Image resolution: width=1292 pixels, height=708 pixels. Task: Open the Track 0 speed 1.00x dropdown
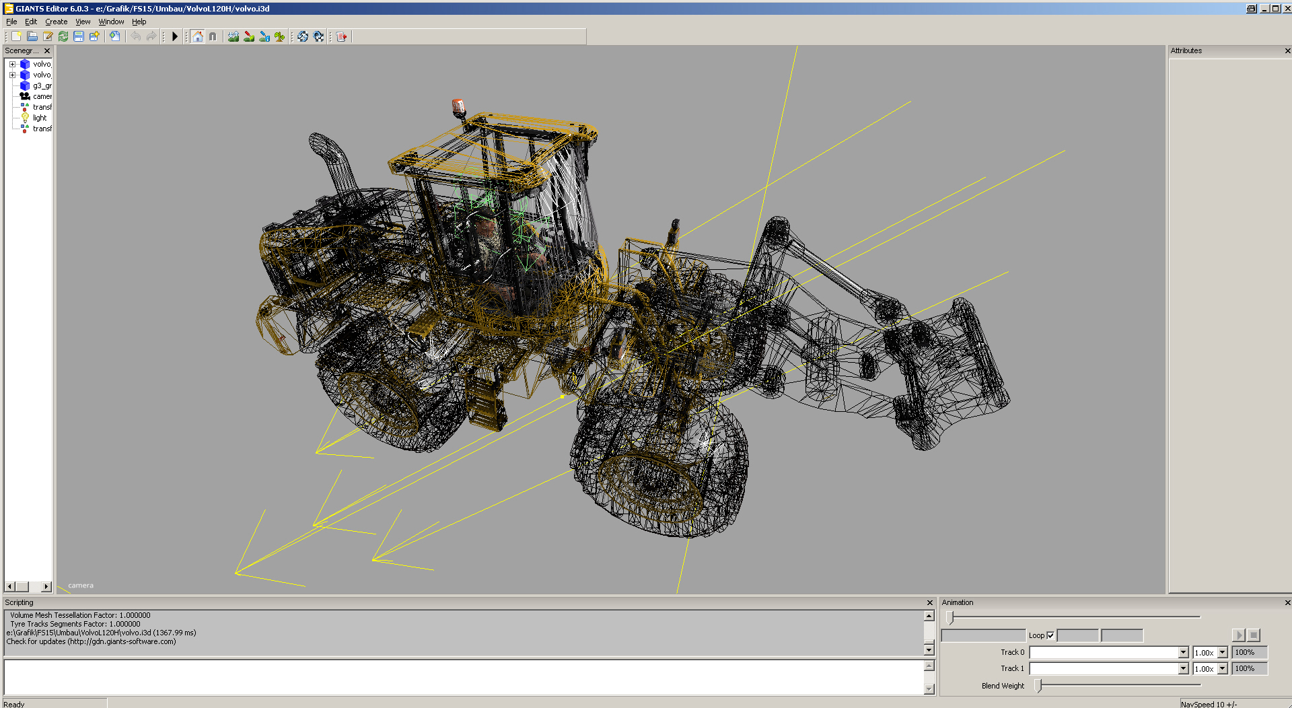(1223, 652)
